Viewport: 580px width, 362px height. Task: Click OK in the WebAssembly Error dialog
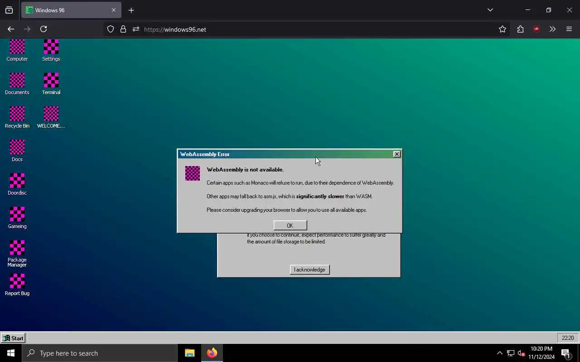(290, 225)
